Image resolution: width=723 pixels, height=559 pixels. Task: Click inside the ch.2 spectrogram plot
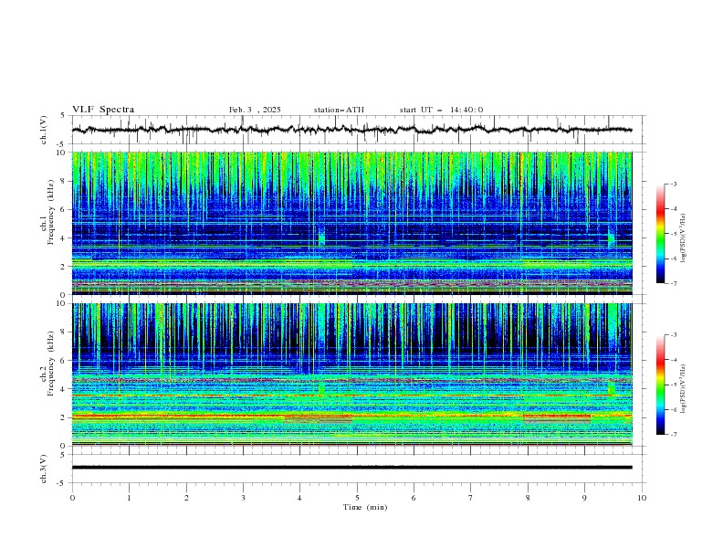click(352, 374)
